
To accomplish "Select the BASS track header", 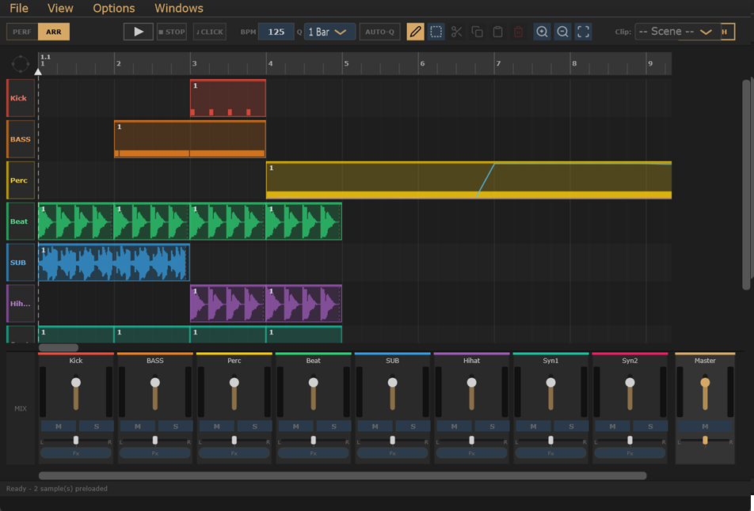I will (21, 139).
